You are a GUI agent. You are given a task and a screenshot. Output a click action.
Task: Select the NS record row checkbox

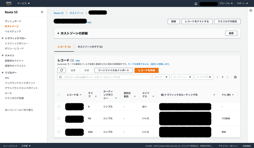tap(59, 118)
